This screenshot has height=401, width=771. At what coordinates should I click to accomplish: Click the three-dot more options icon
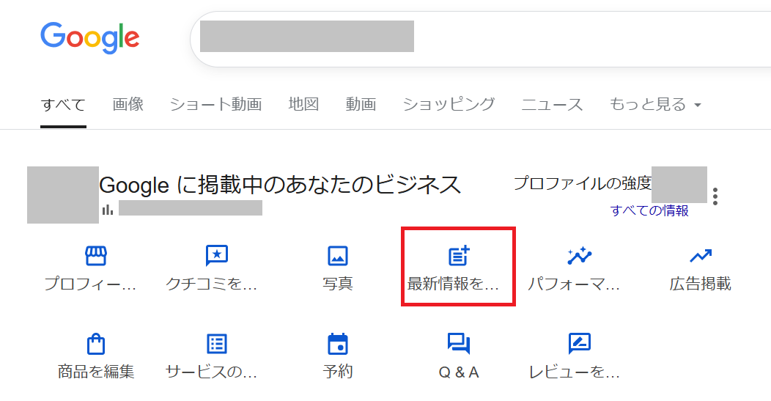pos(715,196)
